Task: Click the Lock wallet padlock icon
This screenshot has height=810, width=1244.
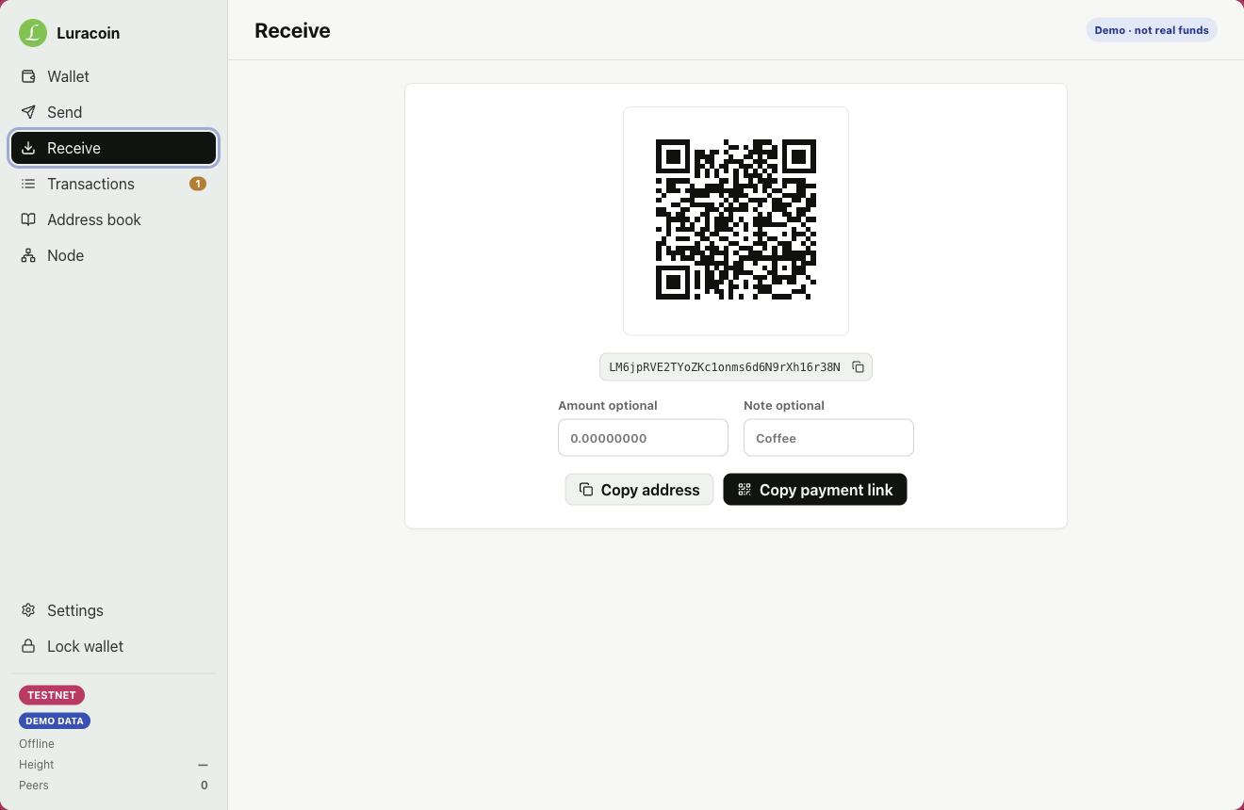Action: pyautogui.click(x=28, y=646)
